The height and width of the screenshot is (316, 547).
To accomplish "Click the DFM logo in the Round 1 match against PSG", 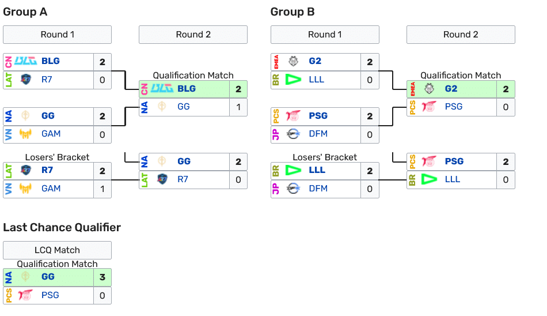I will (x=294, y=134).
